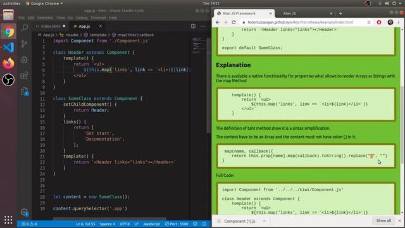Open the Source Control view in VS Code
This screenshot has height=228, width=405.
[24, 44]
